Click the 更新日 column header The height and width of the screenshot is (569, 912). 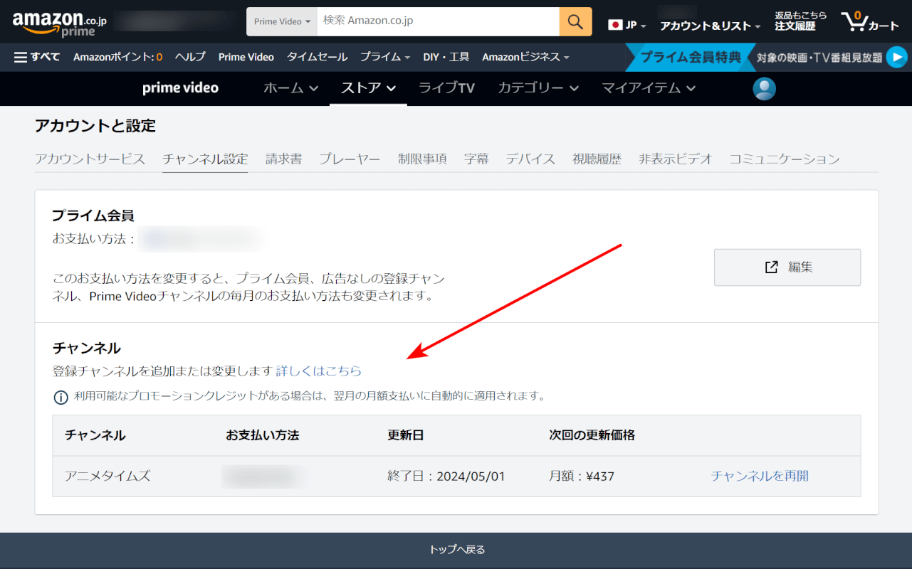406,435
